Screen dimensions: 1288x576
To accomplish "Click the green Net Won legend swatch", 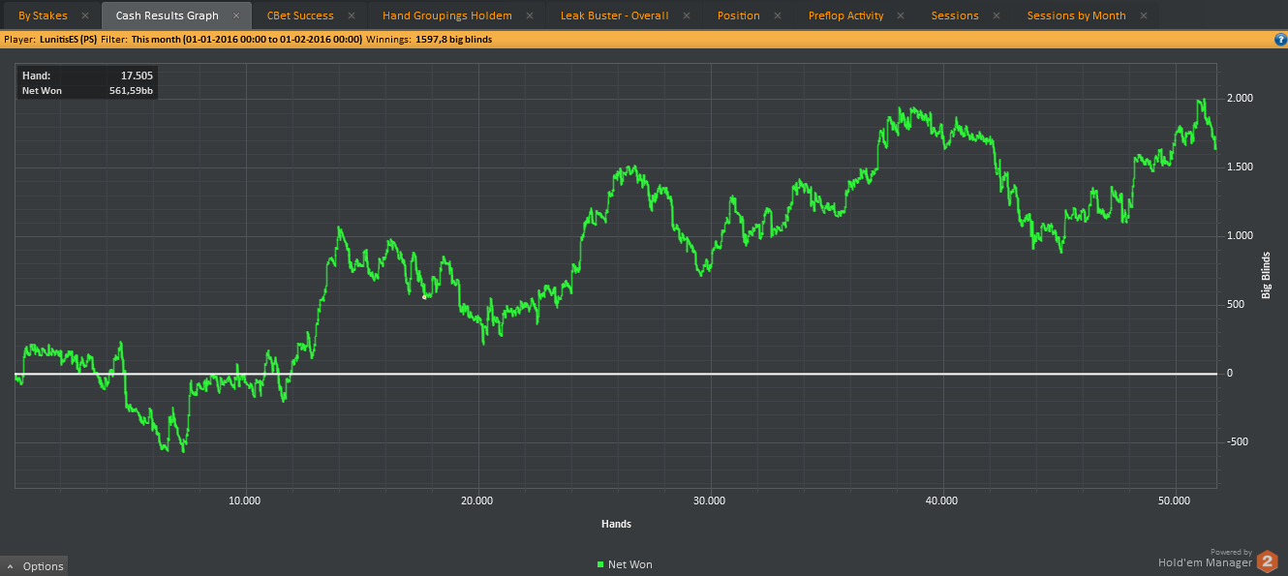I will point(600,564).
